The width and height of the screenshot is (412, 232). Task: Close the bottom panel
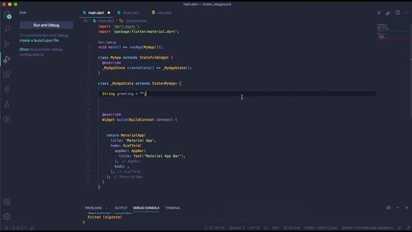(x=407, y=208)
